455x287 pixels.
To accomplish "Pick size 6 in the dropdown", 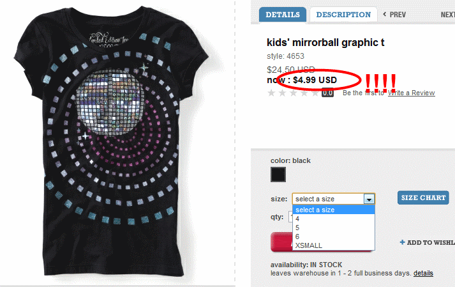I will (297, 237).
